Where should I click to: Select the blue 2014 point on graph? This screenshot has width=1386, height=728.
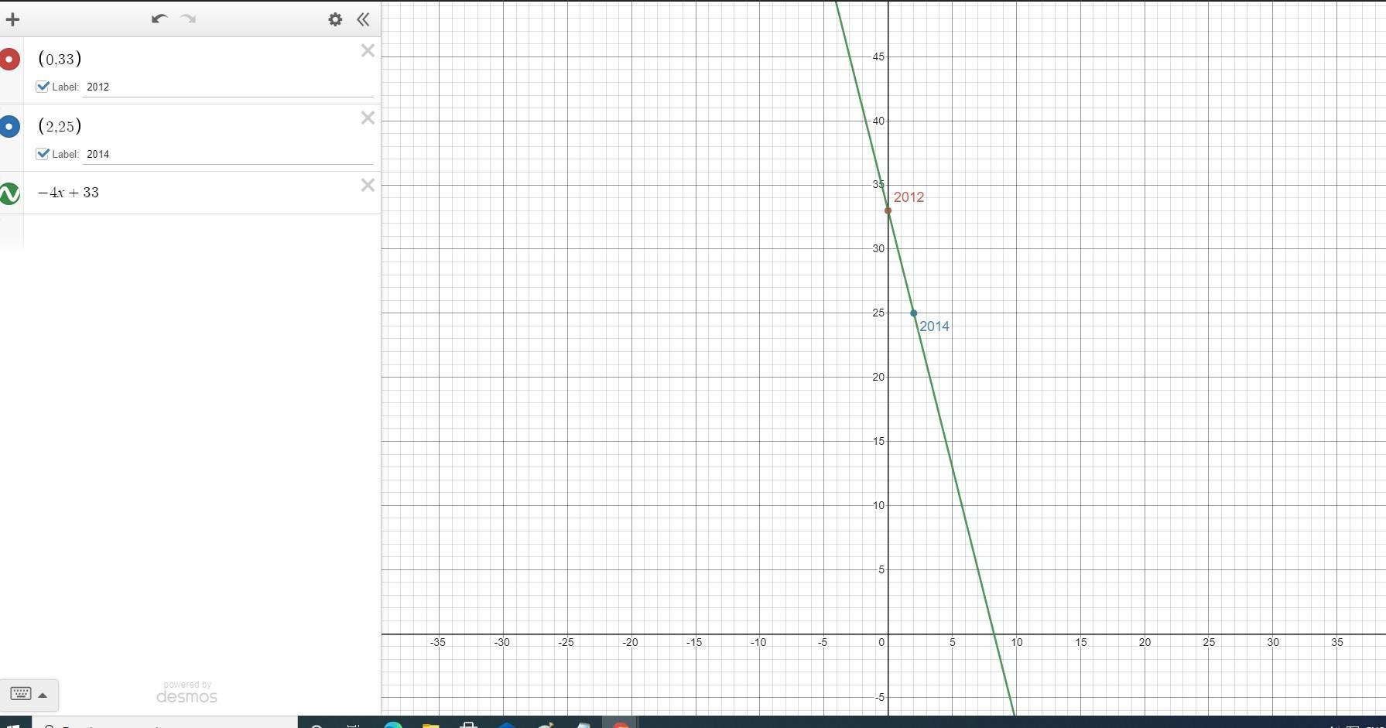coord(913,313)
